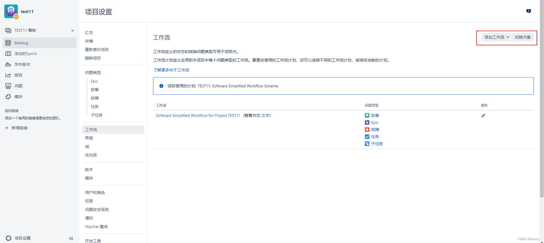Click the pencil edit icon under 操作
The image size is (544, 243).
483,116
